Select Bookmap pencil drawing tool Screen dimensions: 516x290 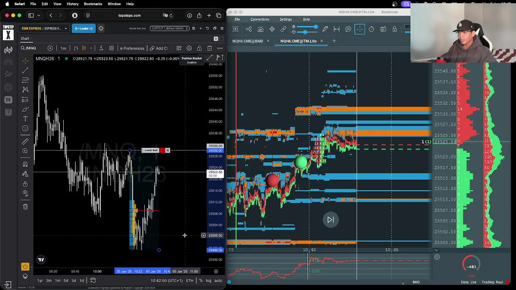click(x=325, y=29)
